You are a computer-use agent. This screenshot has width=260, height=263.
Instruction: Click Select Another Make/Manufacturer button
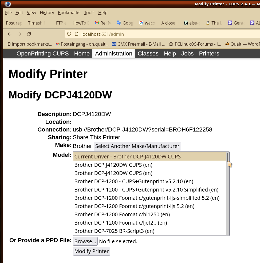(x=137, y=146)
